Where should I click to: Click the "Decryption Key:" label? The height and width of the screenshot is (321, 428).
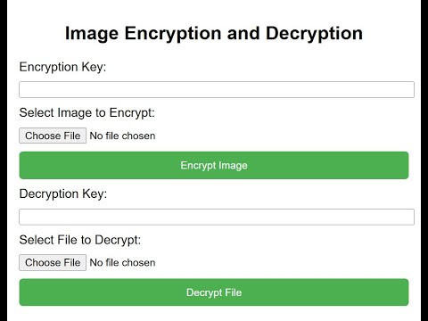point(63,194)
